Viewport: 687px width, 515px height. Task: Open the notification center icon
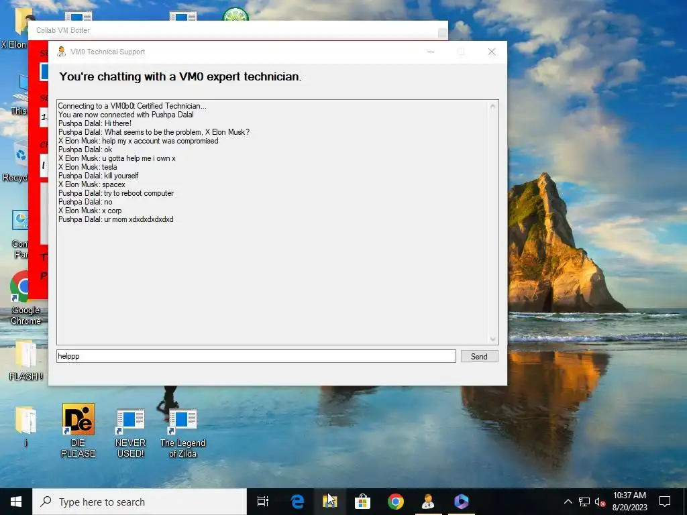click(665, 502)
